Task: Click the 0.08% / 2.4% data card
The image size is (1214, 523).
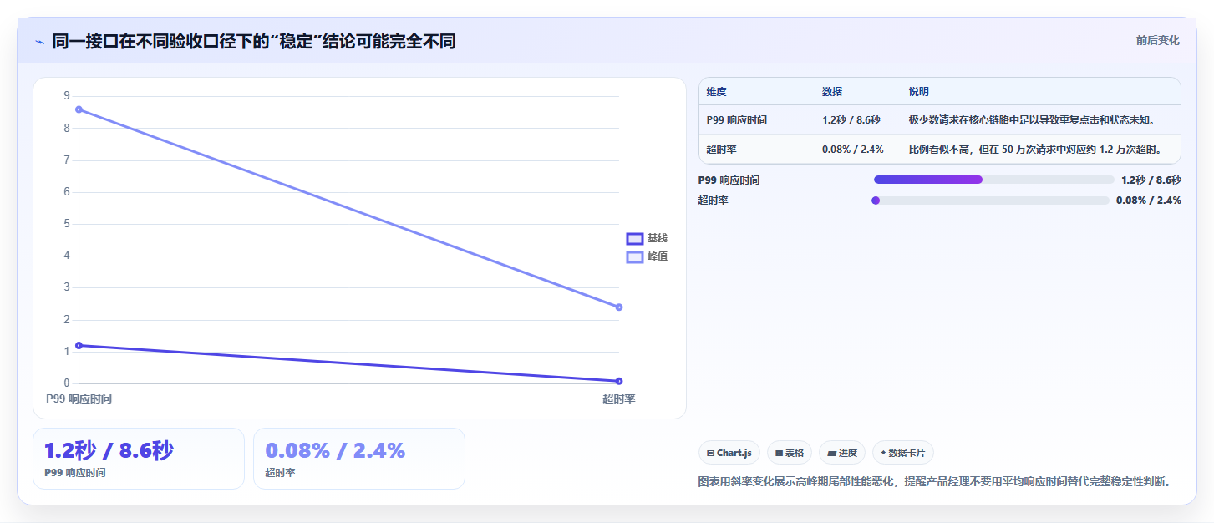Action: (359, 459)
